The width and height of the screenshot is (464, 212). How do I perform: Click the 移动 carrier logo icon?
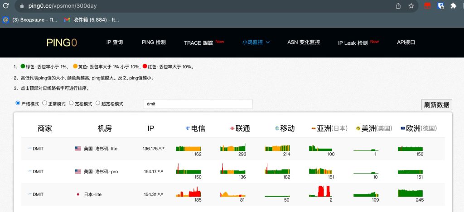[x=277, y=128]
